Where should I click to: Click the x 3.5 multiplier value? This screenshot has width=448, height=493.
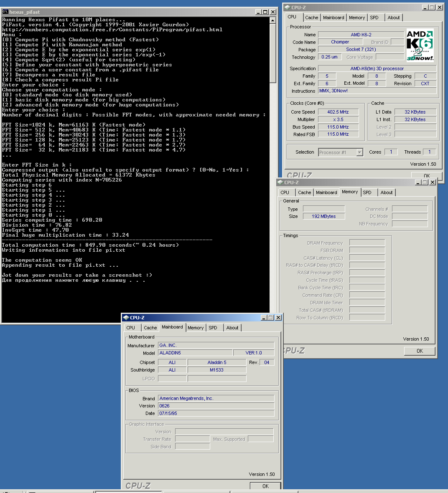pos(338,119)
